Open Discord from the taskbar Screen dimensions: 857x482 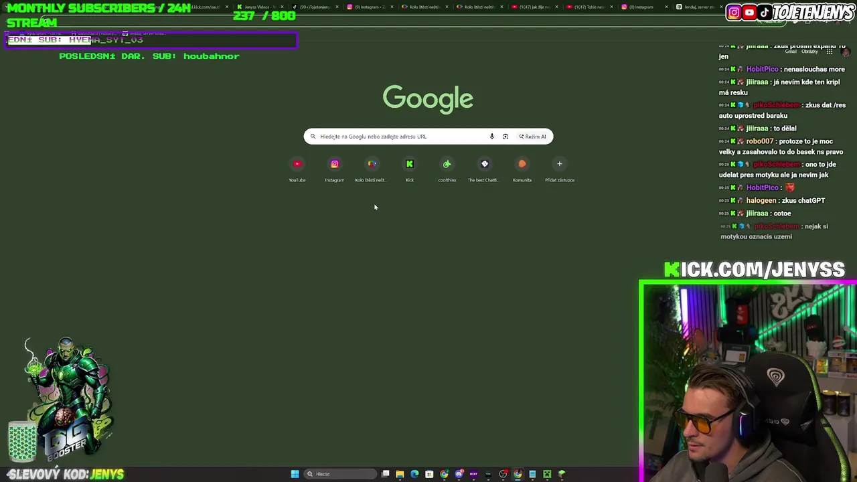459,474
